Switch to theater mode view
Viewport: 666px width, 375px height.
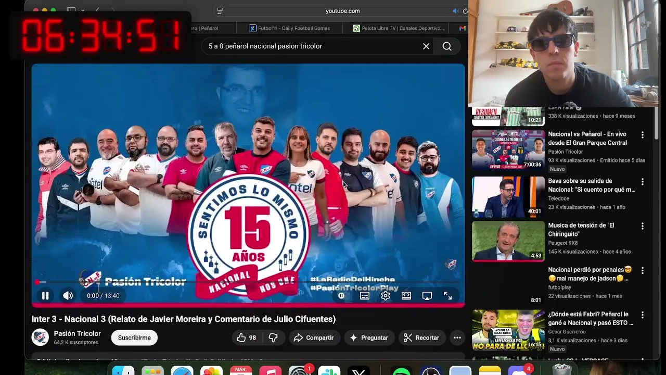406,295
